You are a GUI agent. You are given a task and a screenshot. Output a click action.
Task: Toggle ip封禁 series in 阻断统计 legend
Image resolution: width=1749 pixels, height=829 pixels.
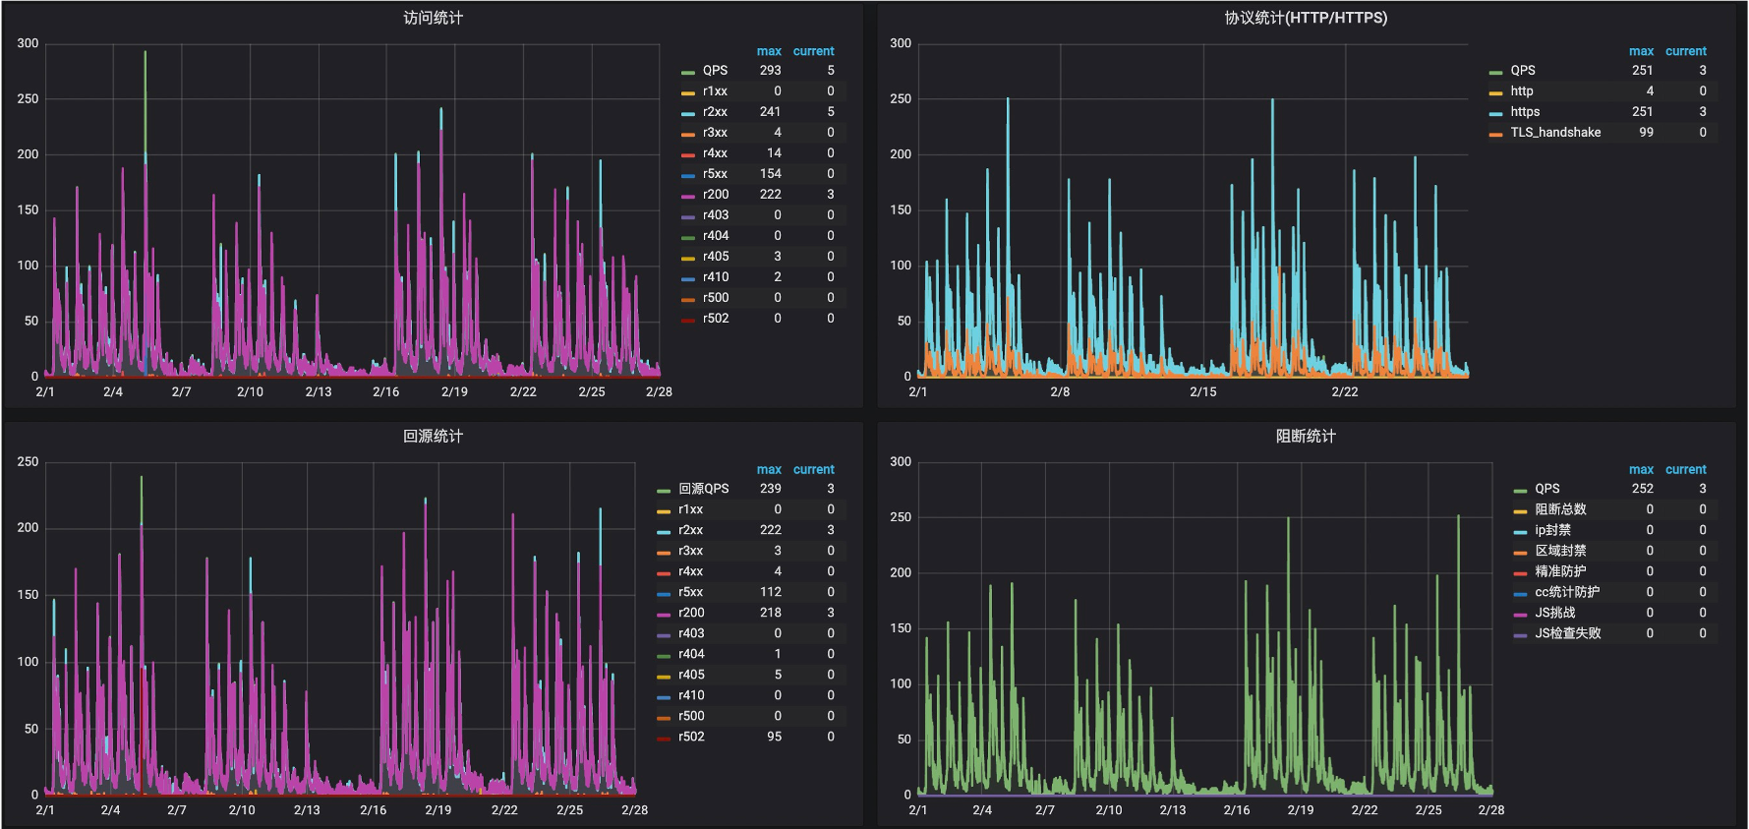point(1553,530)
